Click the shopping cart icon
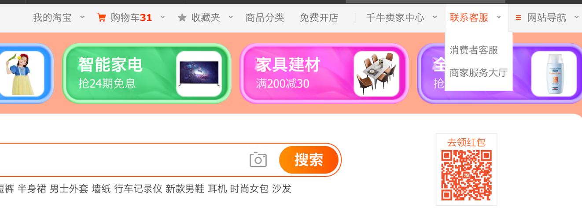 102,18
